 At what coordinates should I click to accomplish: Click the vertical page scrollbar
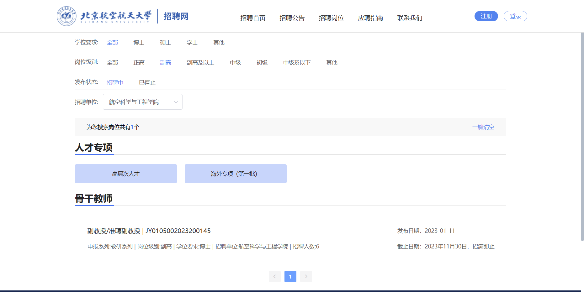(582, 137)
